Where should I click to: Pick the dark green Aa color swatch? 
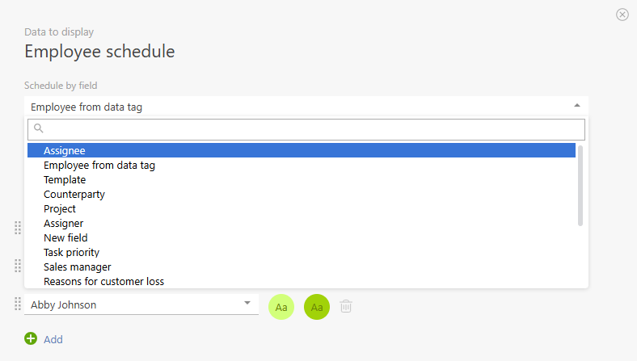(317, 307)
